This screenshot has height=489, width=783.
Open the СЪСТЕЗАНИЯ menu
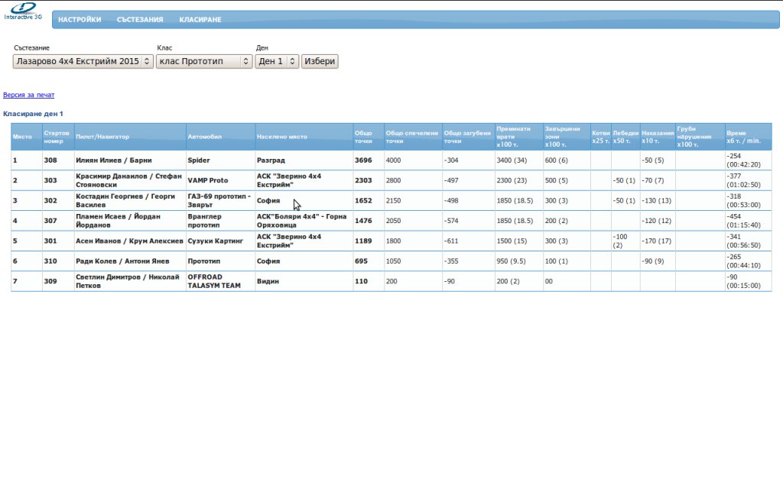tap(140, 19)
